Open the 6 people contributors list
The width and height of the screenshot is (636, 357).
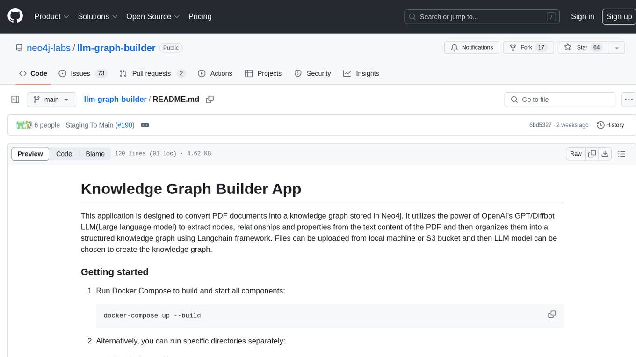pyautogui.click(x=47, y=125)
